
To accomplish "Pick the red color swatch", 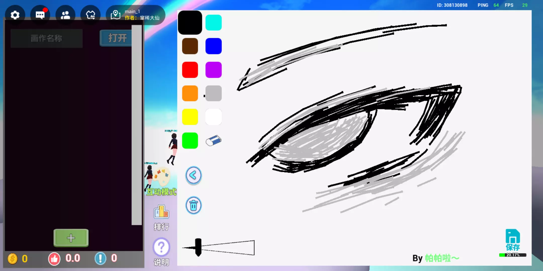I will tap(190, 70).
